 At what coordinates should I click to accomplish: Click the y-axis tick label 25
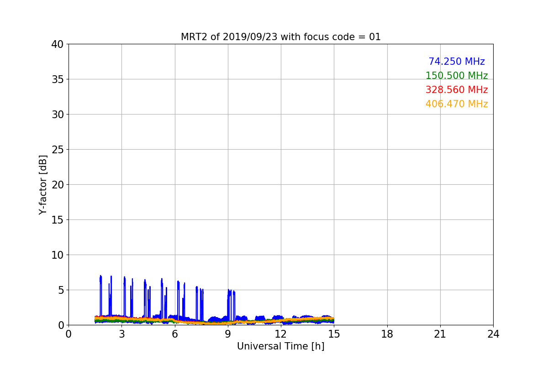coord(57,150)
